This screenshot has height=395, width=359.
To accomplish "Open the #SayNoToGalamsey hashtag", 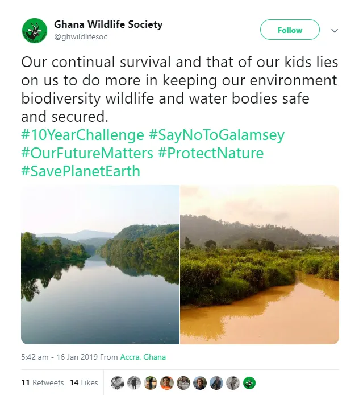I will [x=216, y=135].
